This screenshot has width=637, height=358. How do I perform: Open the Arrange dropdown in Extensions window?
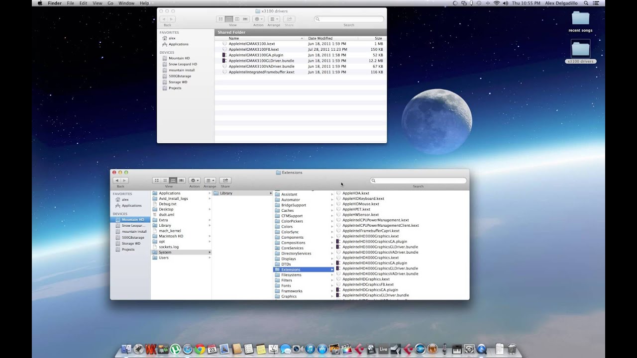click(210, 180)
